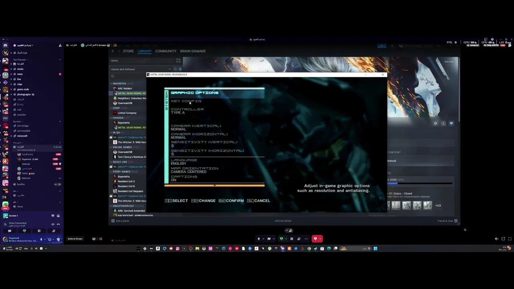This screenshot has height=289, width=514.
Task: Turn on camera in the voice panel
Action: click(10, 231)
